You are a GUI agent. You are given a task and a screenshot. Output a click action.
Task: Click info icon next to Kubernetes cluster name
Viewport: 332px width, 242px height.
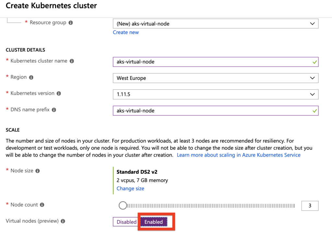click(72, 61)
